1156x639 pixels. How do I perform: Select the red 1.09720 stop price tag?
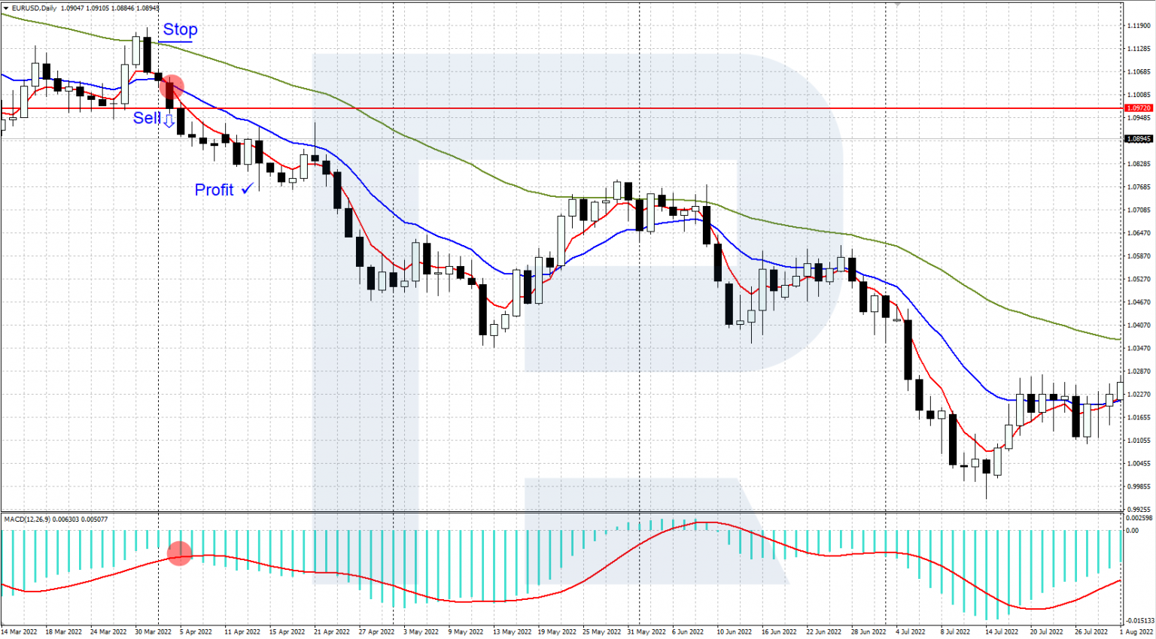[x=1139, y=108]
